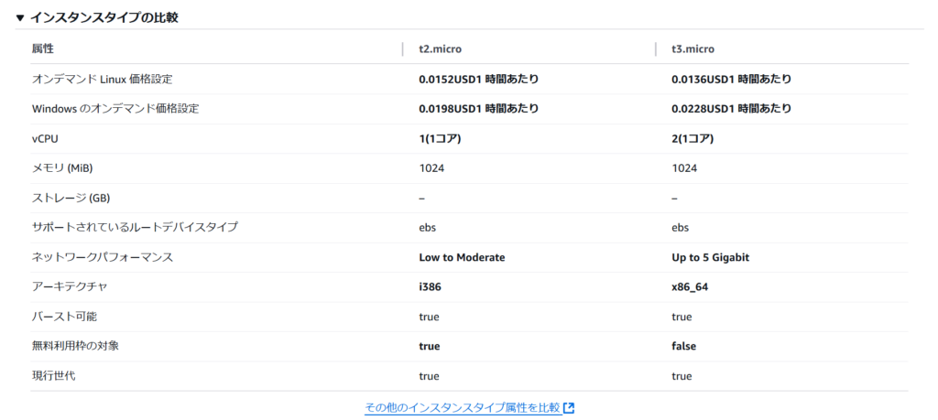Select the t2.micro column header
The height and width of the screenshot is (420, 938).
(440, 49)
